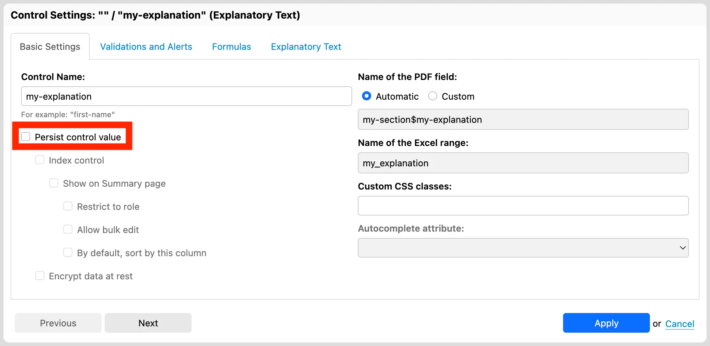The width and height of the screenshot is (710, 346).
Task: Enable the Persist control value checkbox
Action: [26, 137]
